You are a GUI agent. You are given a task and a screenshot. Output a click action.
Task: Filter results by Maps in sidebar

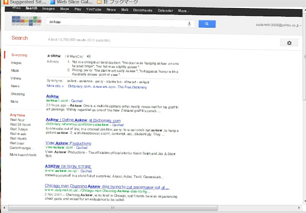pos(15,71)
